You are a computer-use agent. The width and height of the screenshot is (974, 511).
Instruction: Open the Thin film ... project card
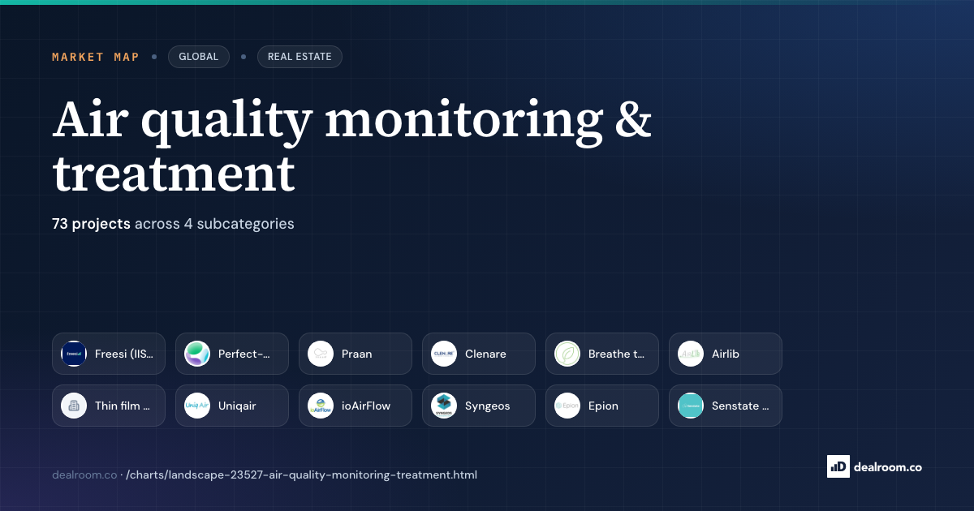tap(109, 406)
